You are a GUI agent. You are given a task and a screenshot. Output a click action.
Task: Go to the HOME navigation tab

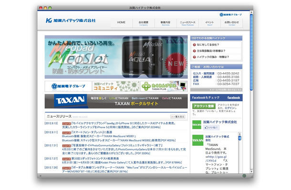[x=121, y=22]
